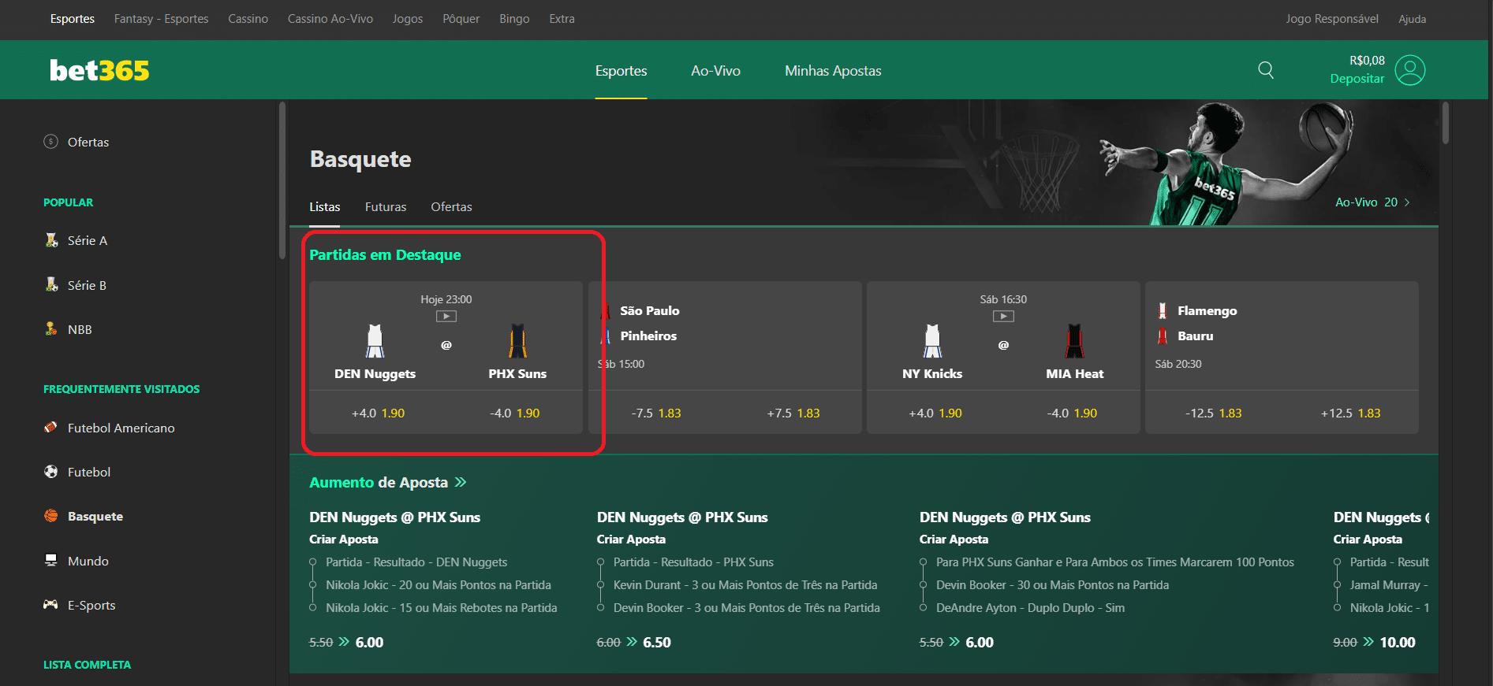Select Ao-Vivo in the green header
Image resolution: width=1493 pixels, height=686 pixels.
click(x=715, y=71)
